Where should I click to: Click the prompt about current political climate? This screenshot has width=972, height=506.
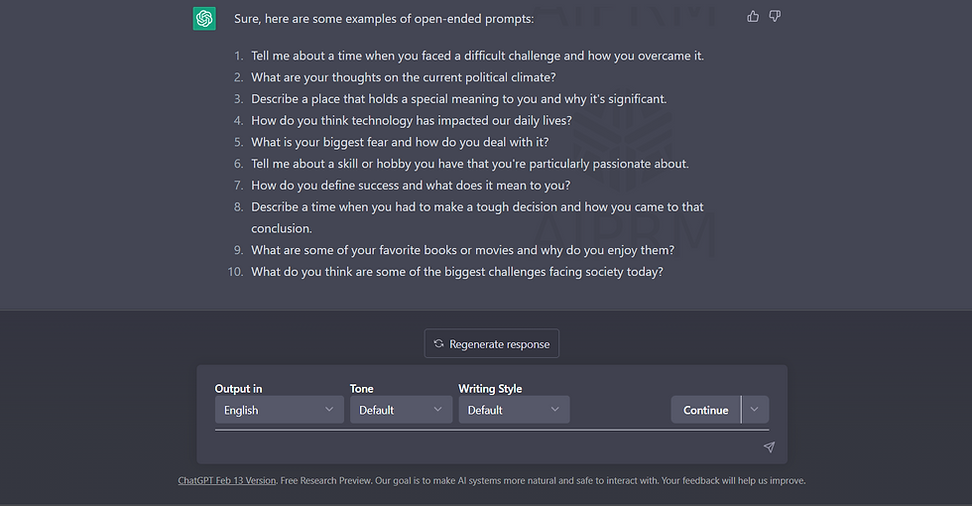tap(403, 77)
